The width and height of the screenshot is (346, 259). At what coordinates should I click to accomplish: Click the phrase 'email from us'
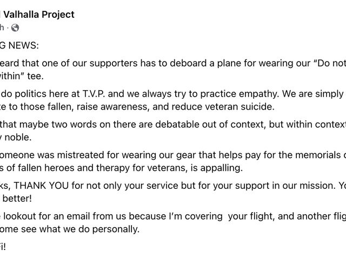click(x=96, y=216)
